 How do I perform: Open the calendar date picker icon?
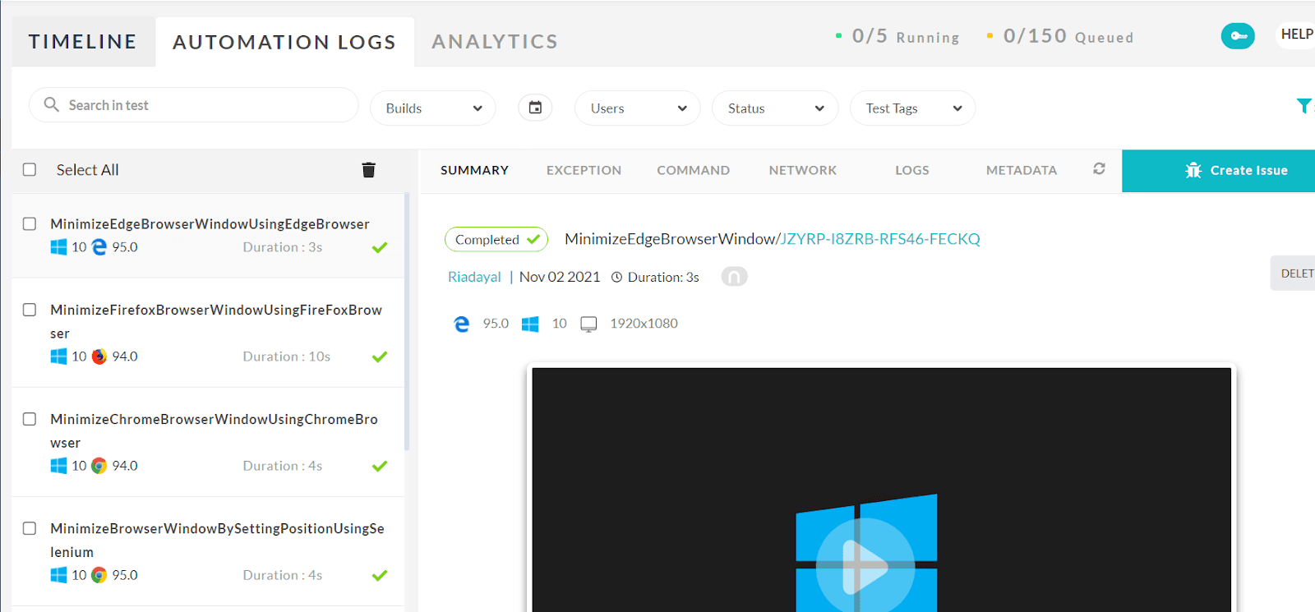click(535, 108)
